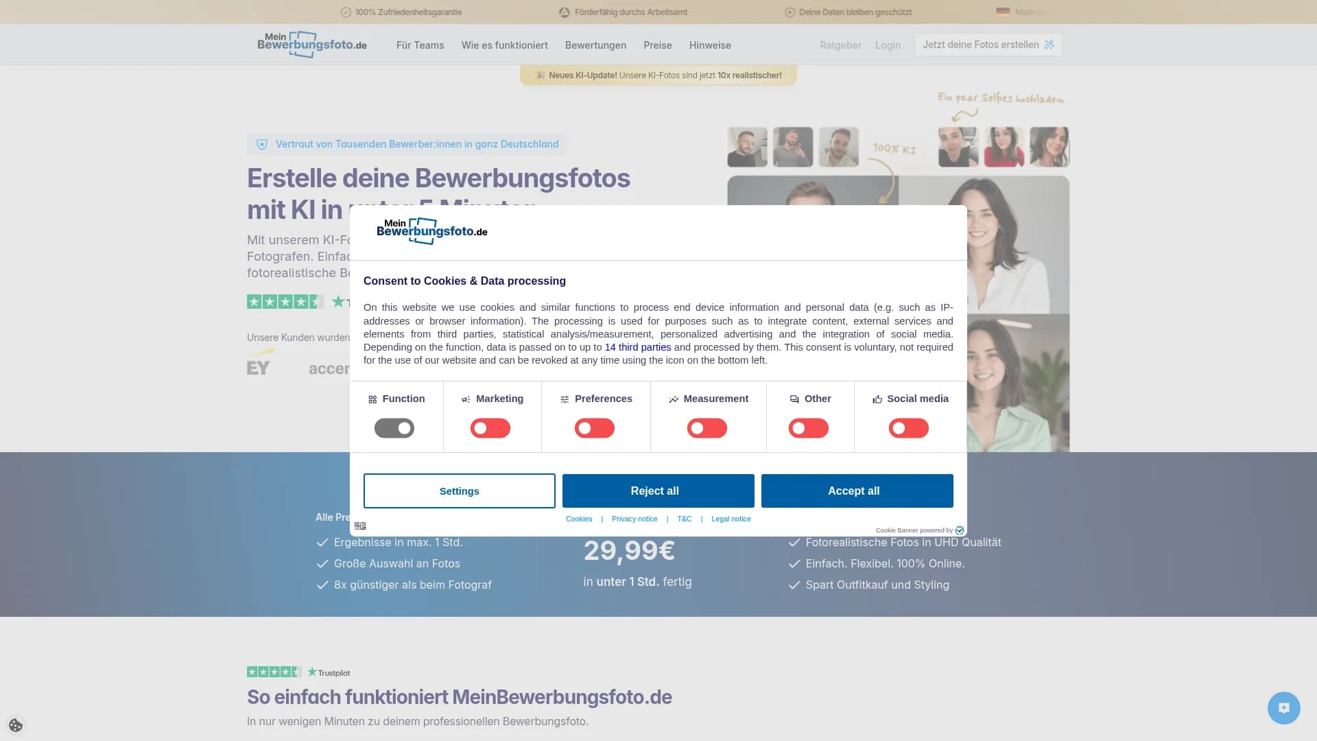Click Jetzt deine Fotos erstellen button

pos(988,45)
